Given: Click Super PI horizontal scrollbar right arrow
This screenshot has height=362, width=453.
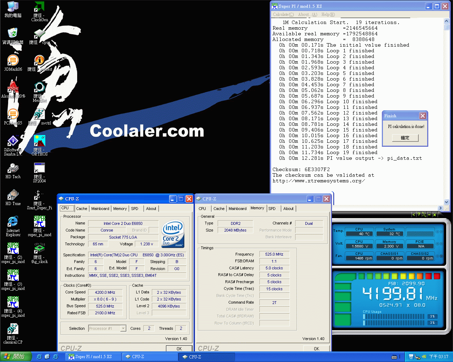Looking at the screenshot, I should 441,208.
